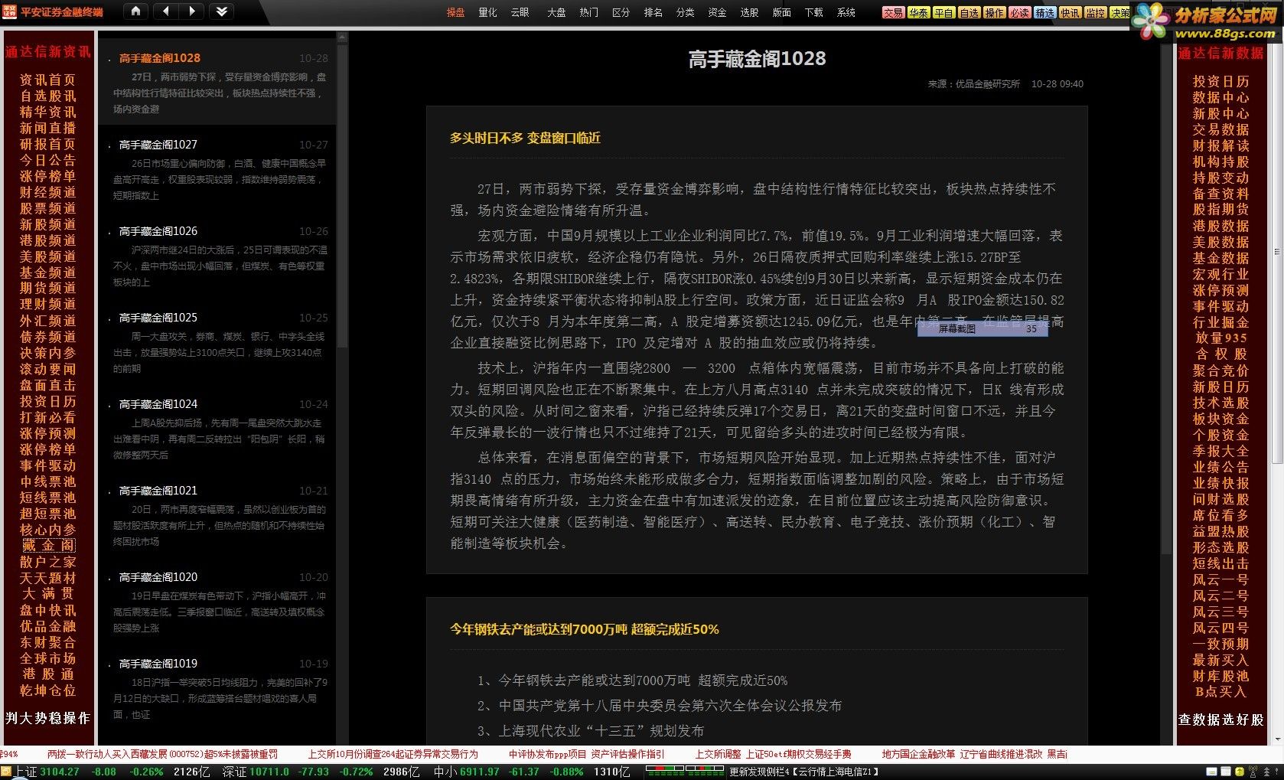The image size is (1284, 780).
Task: Open the 资金 menu
Action: [717, 12]
